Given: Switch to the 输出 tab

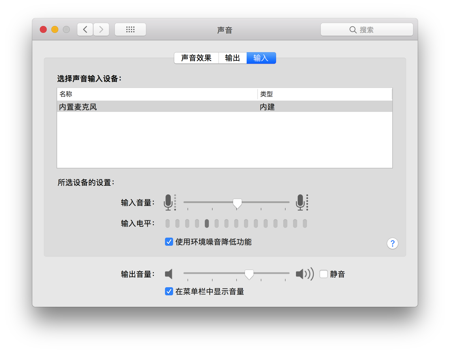Looking at the screenshot, I should (232, 58).
